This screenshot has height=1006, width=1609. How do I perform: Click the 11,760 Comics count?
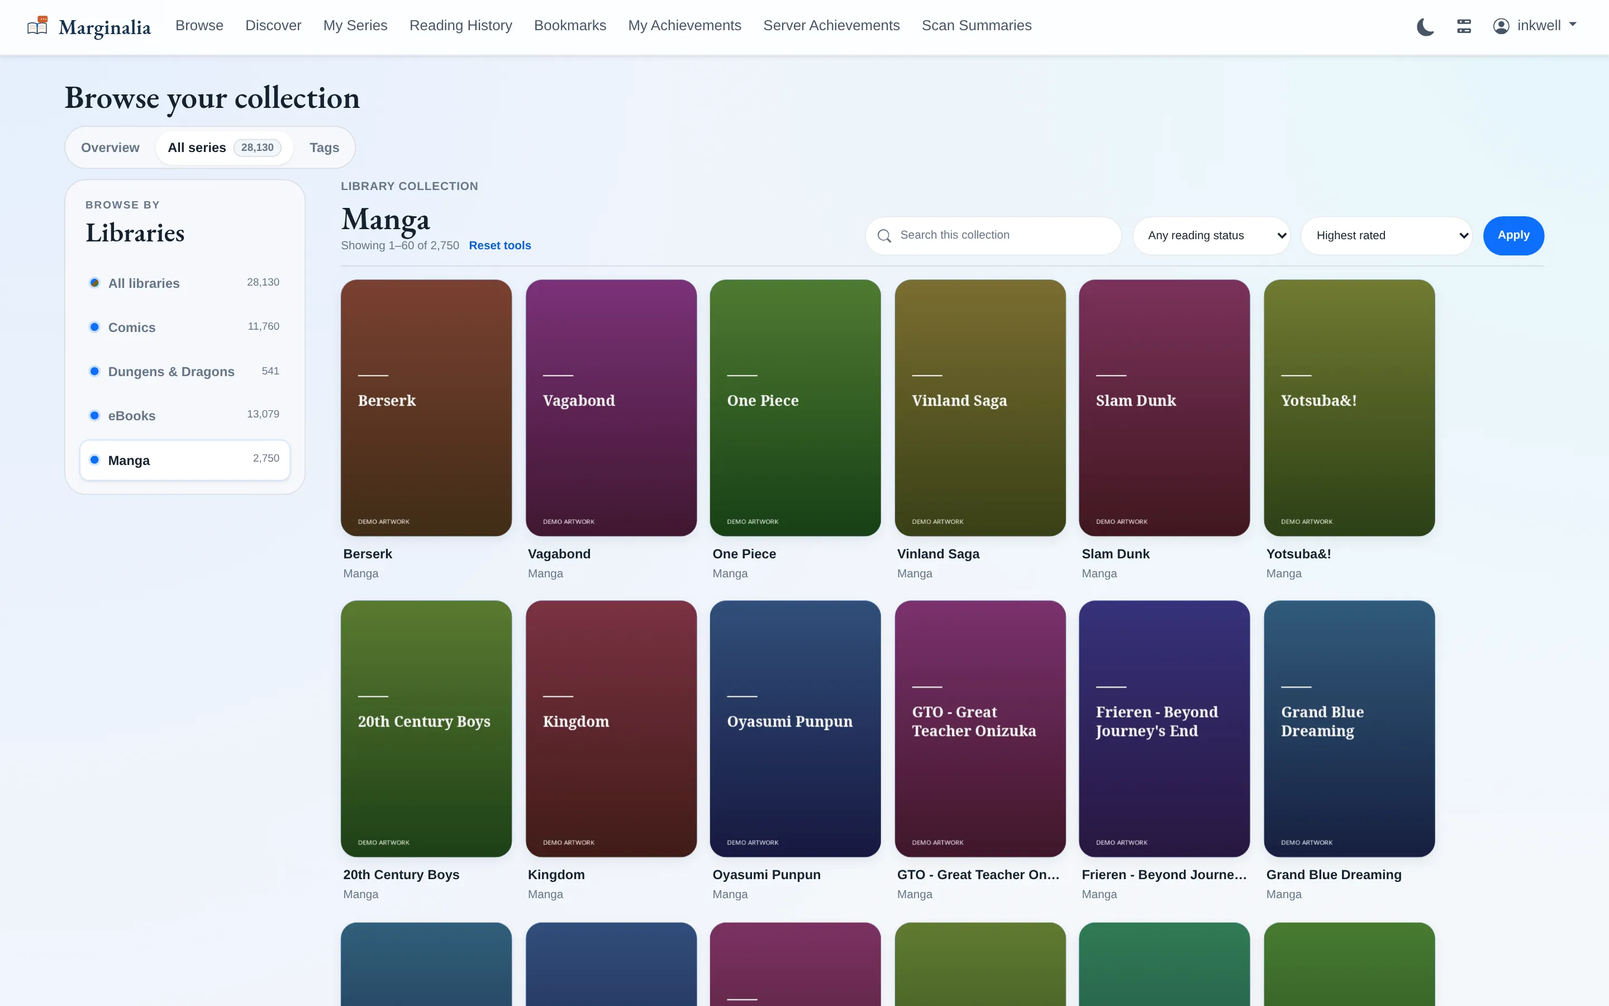263,326
